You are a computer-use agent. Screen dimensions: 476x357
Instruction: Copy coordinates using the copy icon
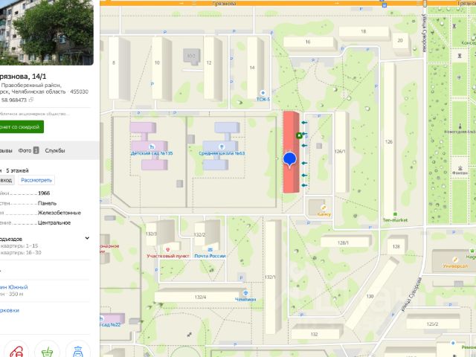31,100
